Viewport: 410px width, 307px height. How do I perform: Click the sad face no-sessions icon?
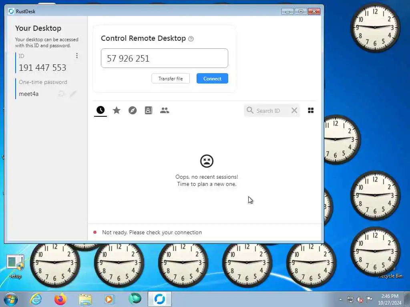coord(207,161)
